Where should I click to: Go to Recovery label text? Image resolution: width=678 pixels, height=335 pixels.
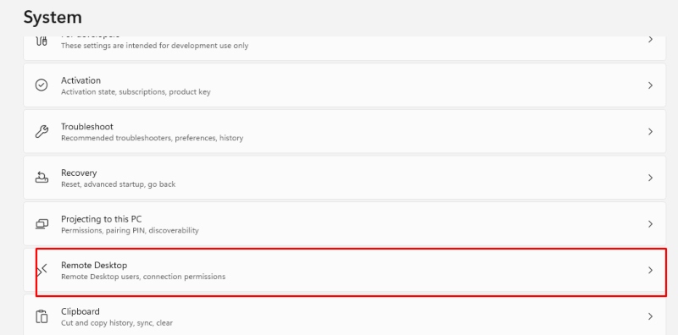click(79, 173)
